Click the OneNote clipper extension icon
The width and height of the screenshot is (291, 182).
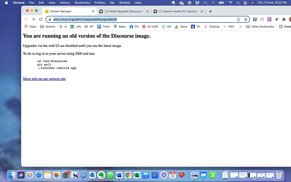point(269,19)
